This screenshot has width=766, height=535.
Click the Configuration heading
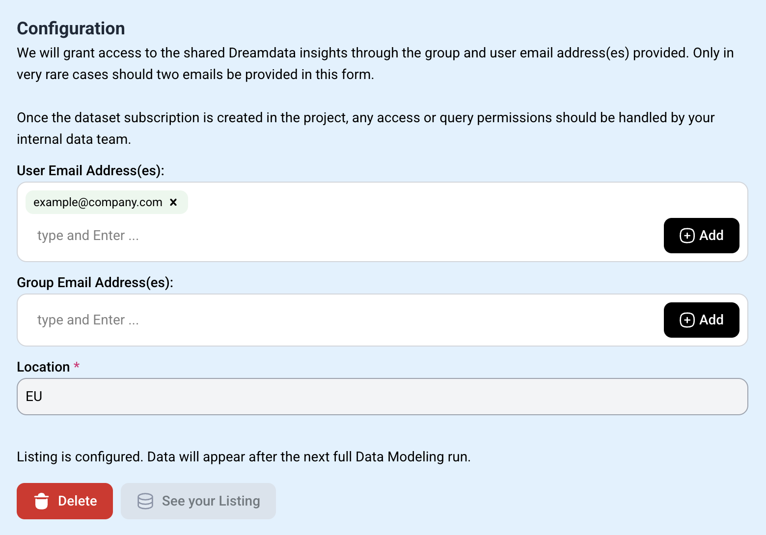71,28
